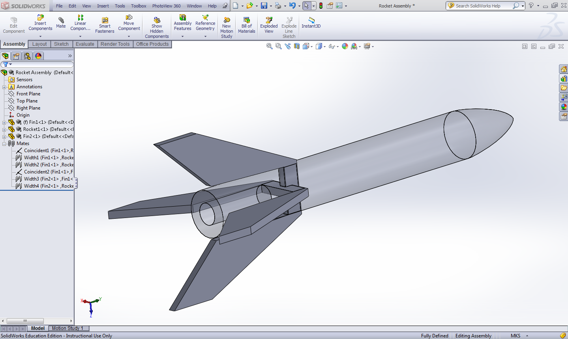Viewport: 568px width, 339px height.
Task: Open Options checklist icon
Action: coord(339,6)
